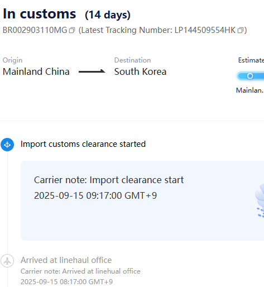
Task: Click the progress bar circle marker
Action: (x=250, y=76)
